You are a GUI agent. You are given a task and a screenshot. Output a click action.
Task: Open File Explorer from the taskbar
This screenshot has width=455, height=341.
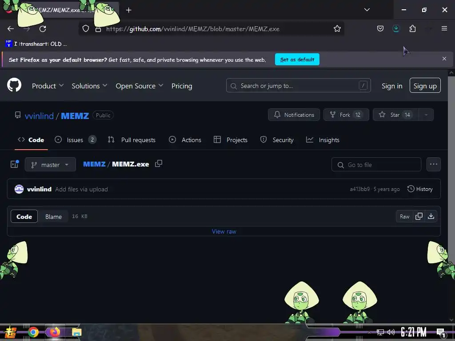[76, 332]
